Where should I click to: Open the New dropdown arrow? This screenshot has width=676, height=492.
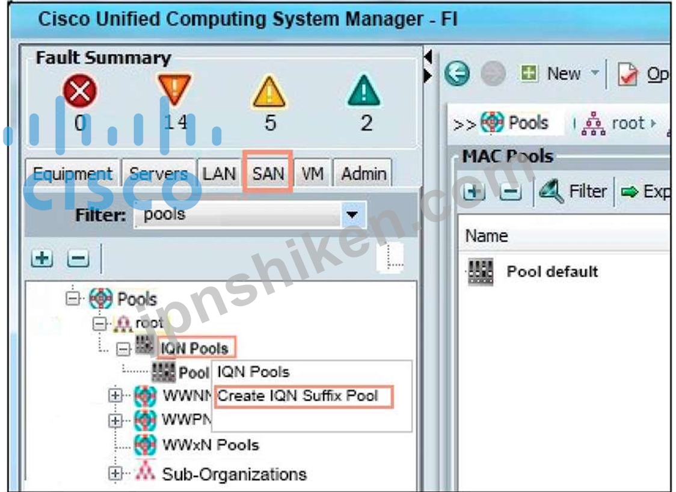point(595,72)
